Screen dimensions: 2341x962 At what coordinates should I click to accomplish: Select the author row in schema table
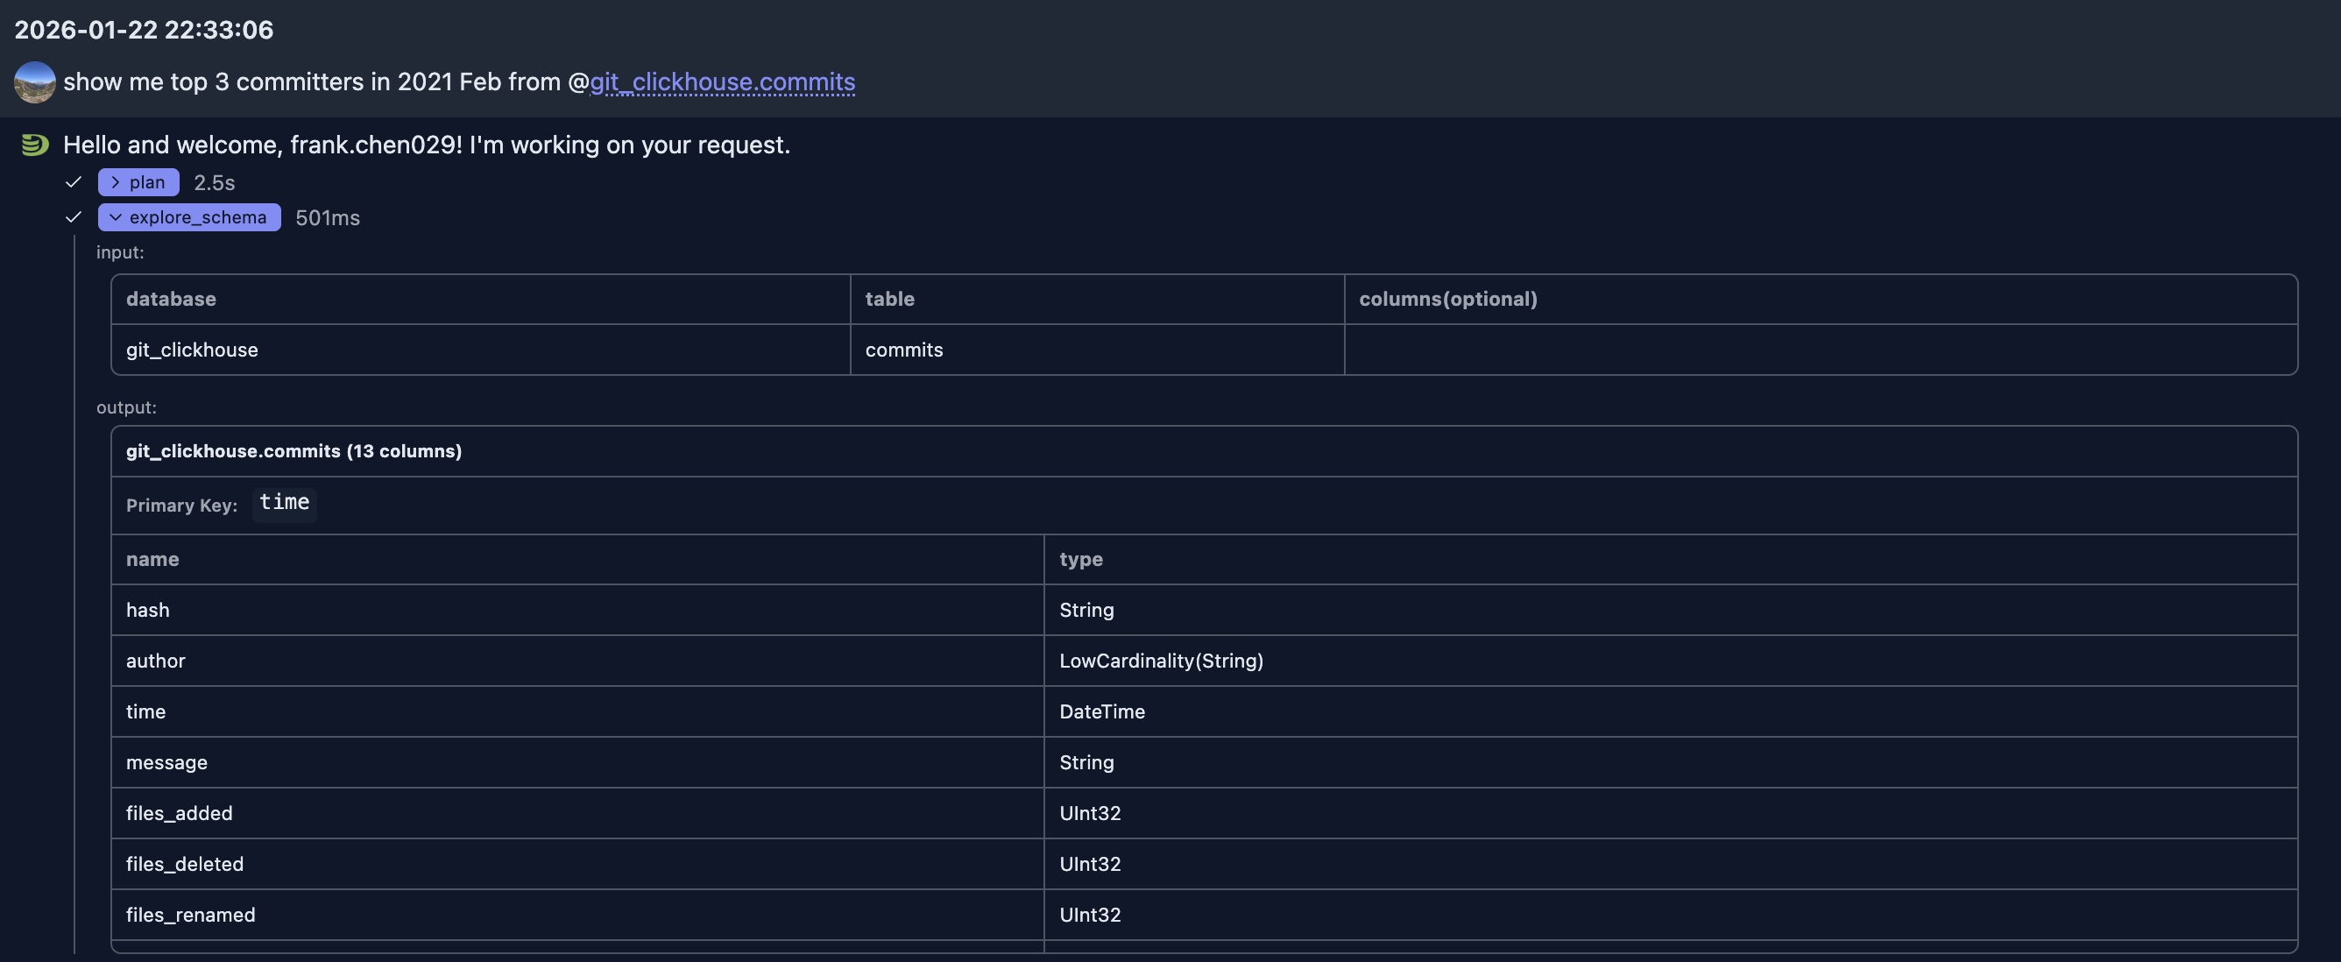coord(155,661)
